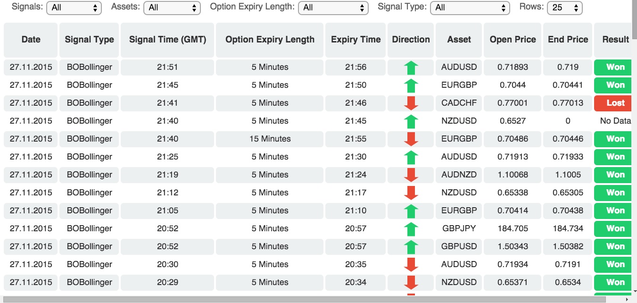Click the red arrow on the 15 Minutes row
This screenshot has height=303, width=637.
[x=411, y=139]
